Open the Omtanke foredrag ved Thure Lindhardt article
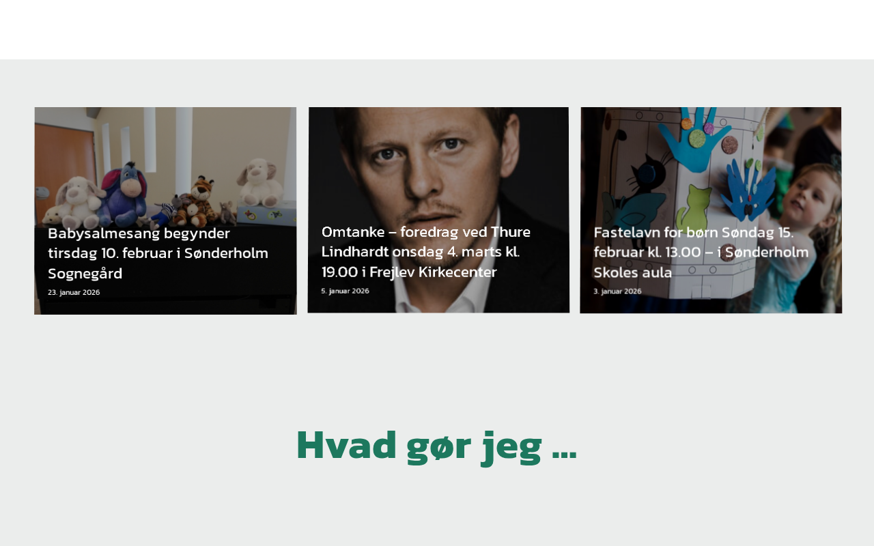The height and width of the screenshot is (546, 874). (x=425, y=252)
